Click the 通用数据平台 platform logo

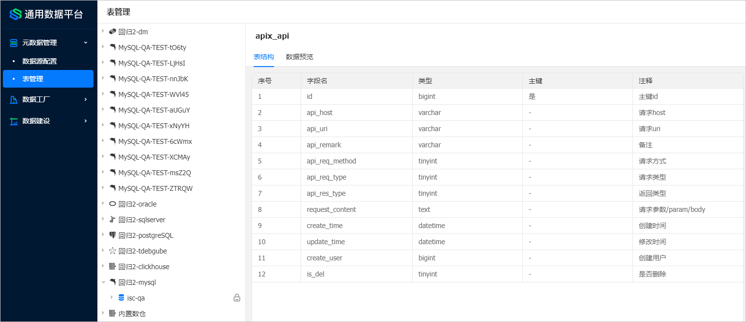tap(44, 14)
